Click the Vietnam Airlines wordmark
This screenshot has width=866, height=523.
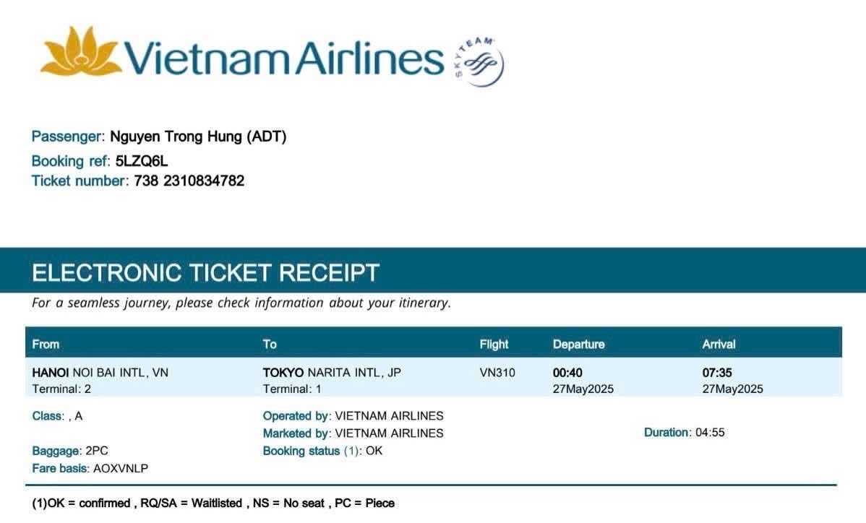click(283, 56)
